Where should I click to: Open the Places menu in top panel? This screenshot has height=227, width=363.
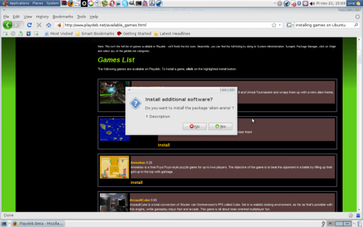38,3
